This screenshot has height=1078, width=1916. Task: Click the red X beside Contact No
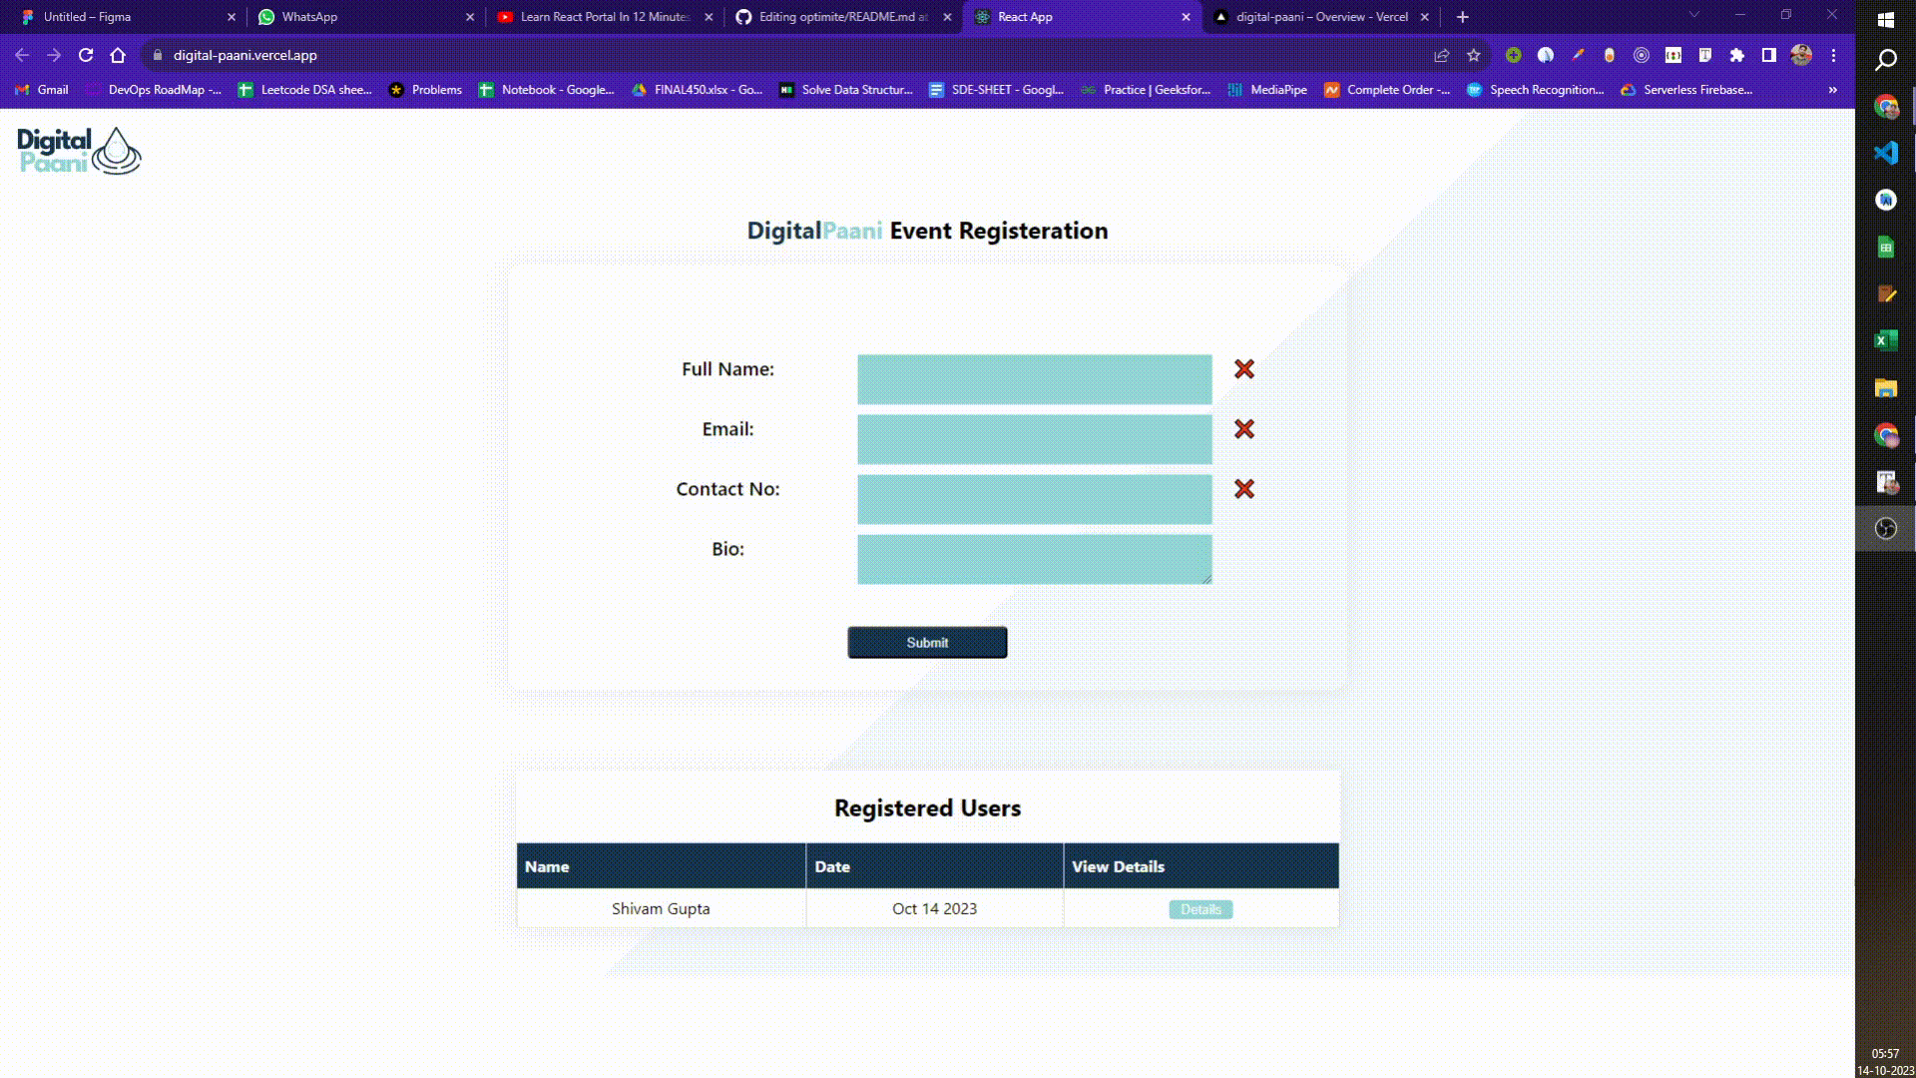click(x=1243, y=489)
